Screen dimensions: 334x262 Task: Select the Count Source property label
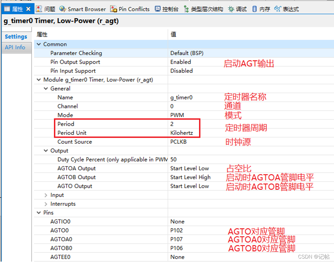[74, 142]
